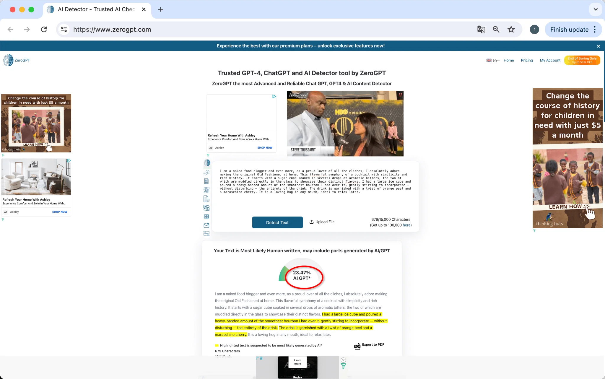Click Replay on the bottom video ad

click(x=297, y=377)
